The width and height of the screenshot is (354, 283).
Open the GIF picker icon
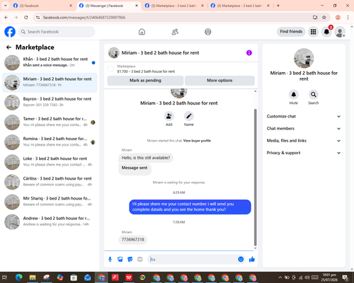(x=140, y=260)
